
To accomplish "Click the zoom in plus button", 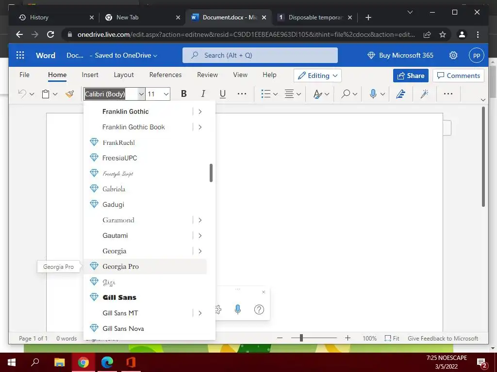I will (348, 338).
